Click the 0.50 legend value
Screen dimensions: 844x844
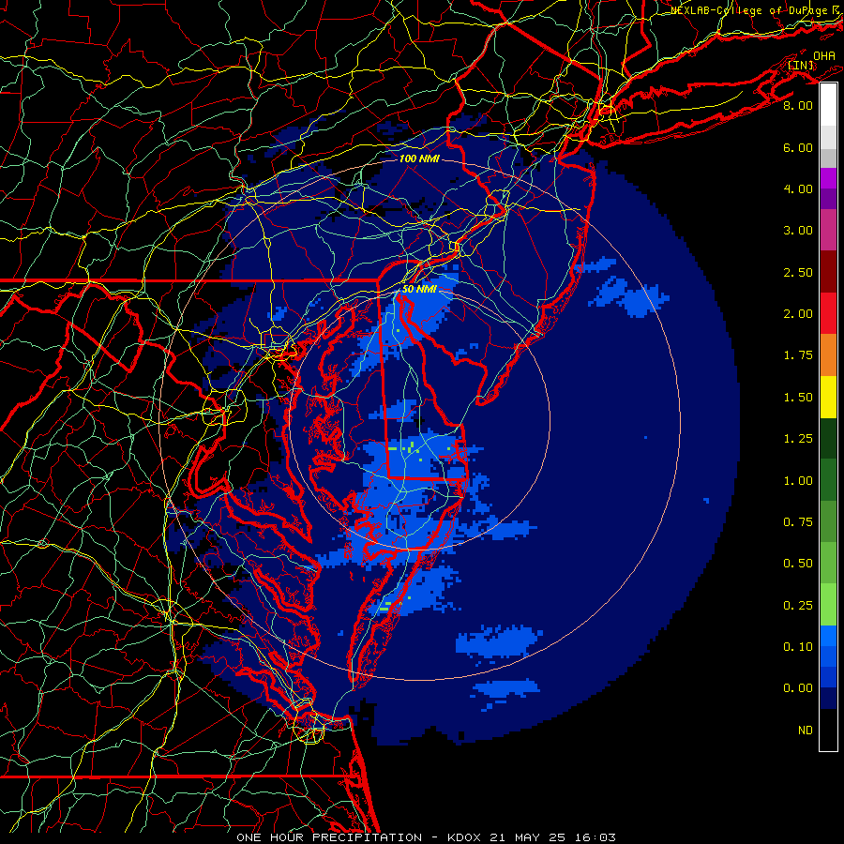[798, 564]
